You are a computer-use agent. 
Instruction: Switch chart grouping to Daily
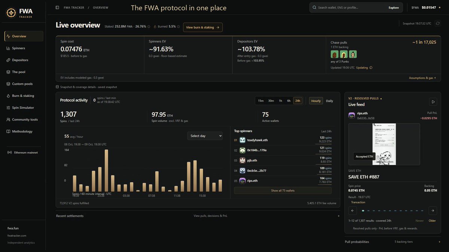(329, 101)
